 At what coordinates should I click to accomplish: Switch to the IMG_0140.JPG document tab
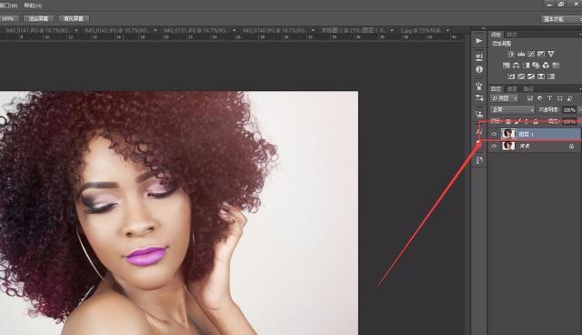click(x=275, y=30)
